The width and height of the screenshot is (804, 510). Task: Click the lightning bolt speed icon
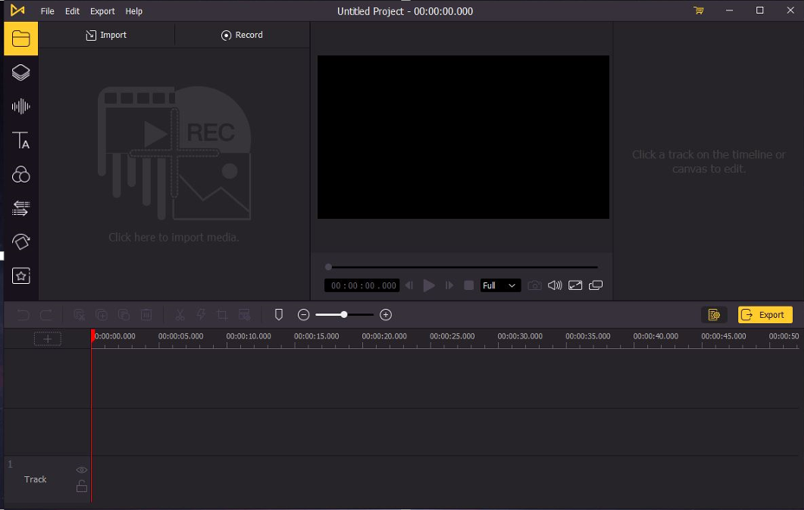tap(201, 314)
